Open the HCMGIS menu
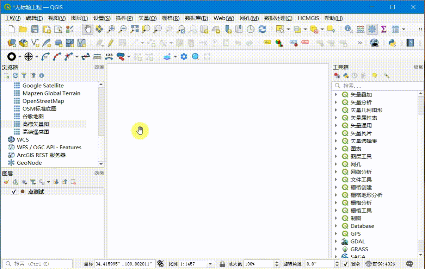This screenshot has width=425, height=269. click(x=308, y=18)
